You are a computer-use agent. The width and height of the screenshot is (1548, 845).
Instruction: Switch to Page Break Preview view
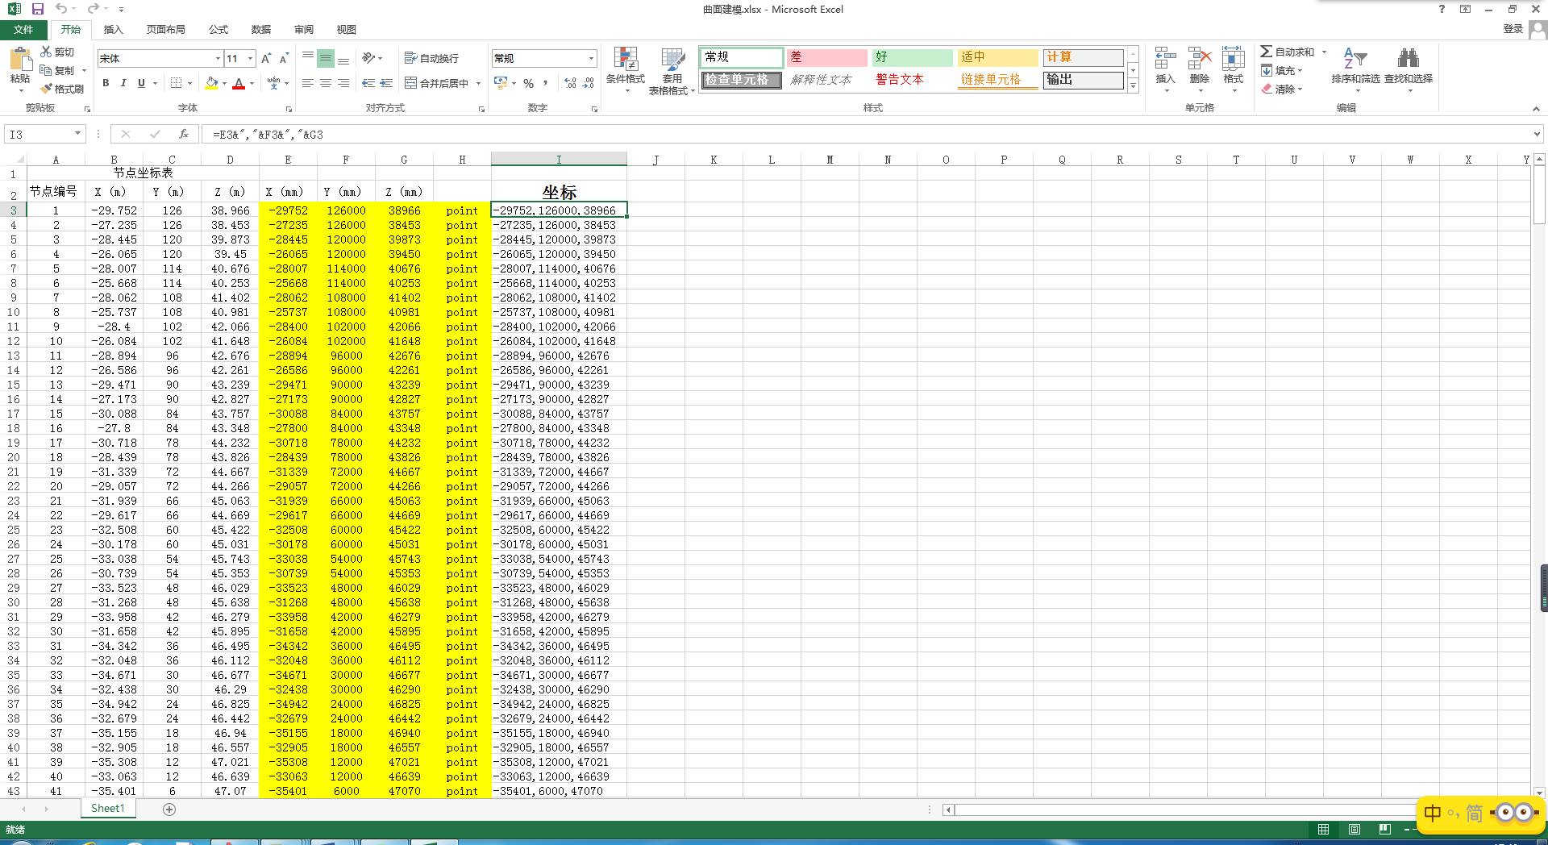pyautogui.click(x=1384, y=829)
